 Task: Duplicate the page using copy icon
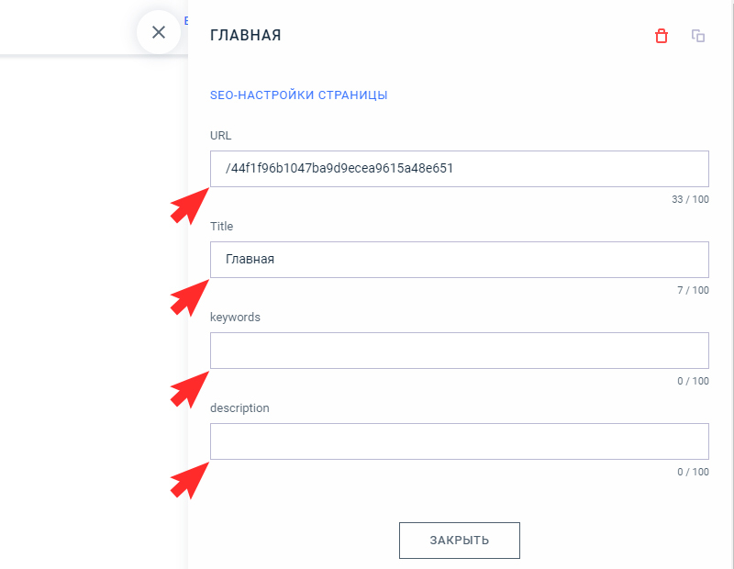[x=698, y=36]
